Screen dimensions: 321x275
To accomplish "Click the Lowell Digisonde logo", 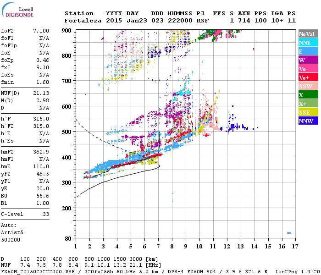I will coord(17,10).
